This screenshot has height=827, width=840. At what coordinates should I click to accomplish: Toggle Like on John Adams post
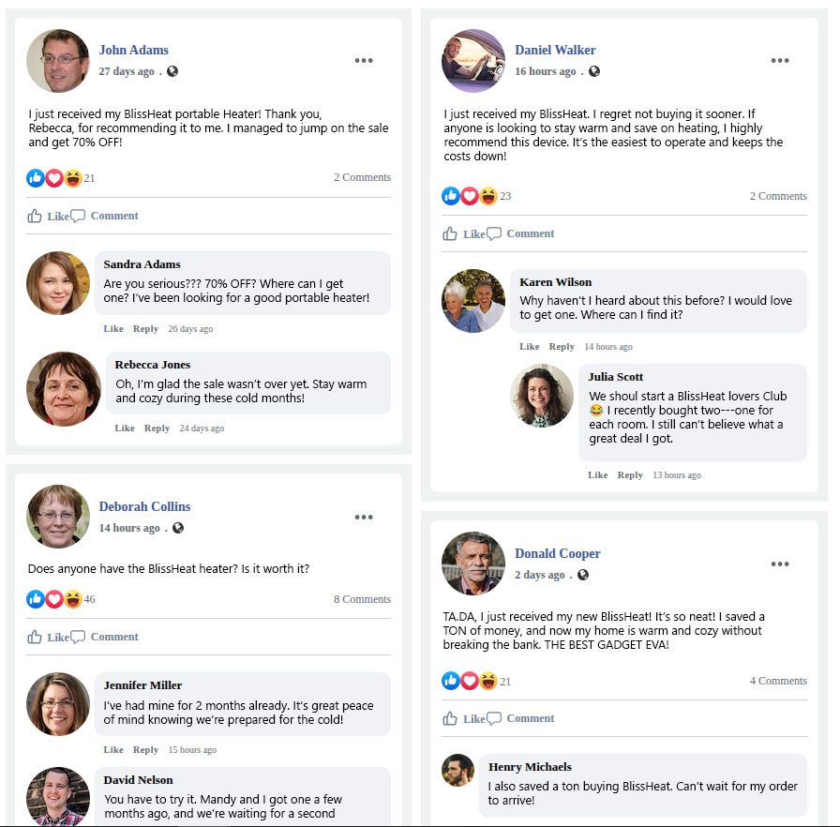coord(48,217)
